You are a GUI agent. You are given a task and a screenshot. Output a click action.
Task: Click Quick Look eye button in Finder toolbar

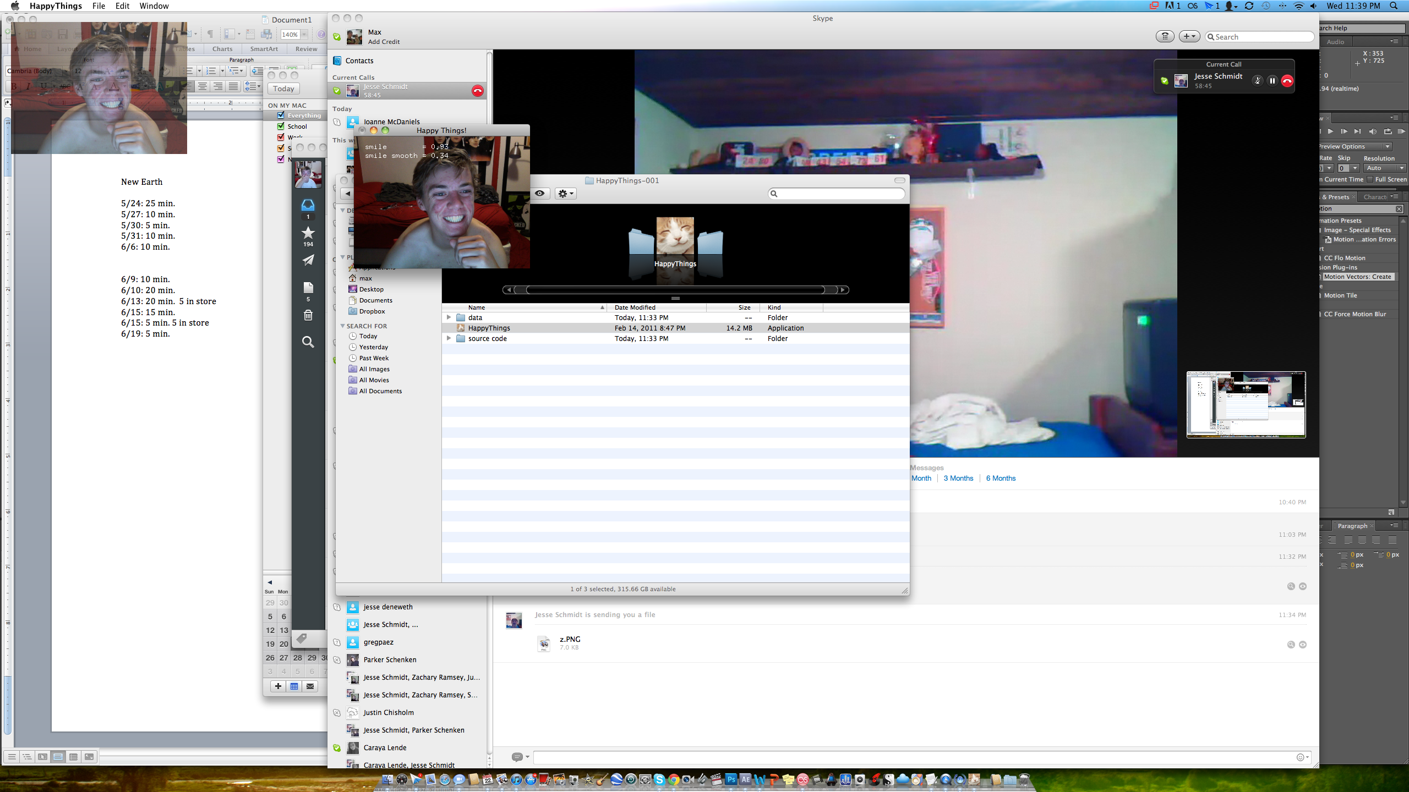(x=540, y=194)
